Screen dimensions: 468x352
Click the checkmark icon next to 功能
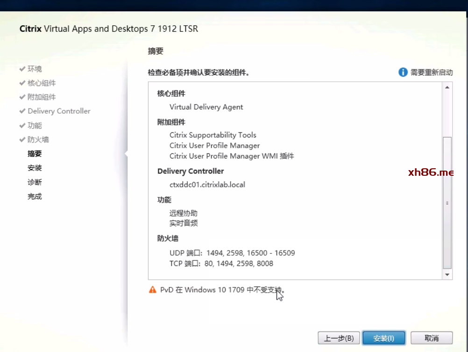[x=22, y=125]
